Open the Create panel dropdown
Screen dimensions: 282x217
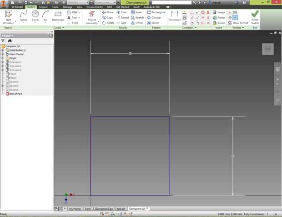tap(59, 28)
